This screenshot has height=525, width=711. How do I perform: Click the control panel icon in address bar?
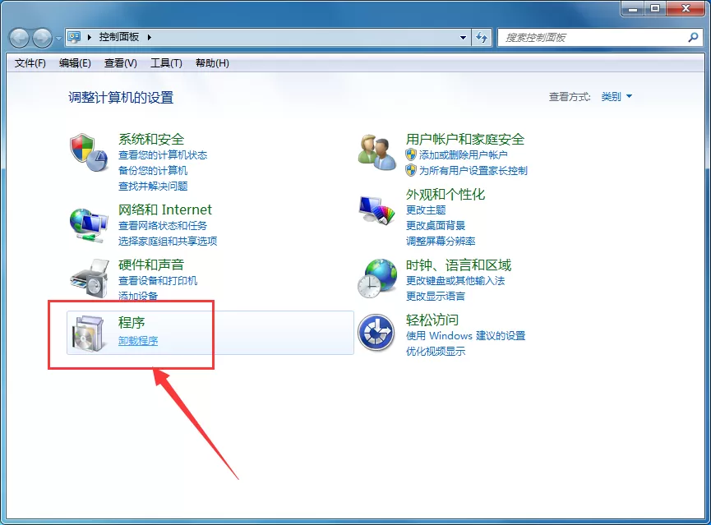tap(74, 37)
